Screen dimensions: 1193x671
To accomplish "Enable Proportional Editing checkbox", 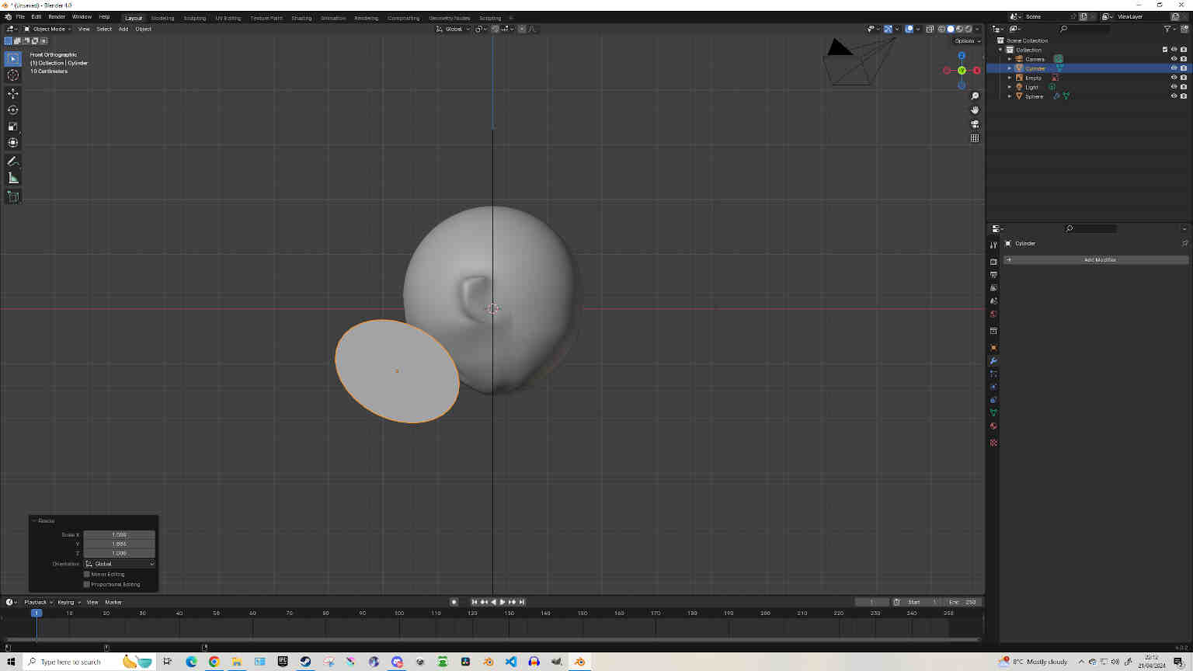I will [87, 584].
